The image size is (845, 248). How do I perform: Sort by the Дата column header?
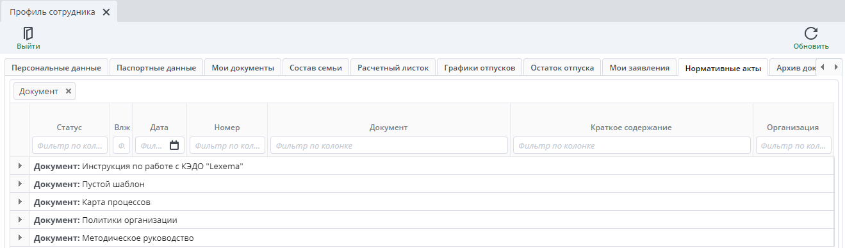click(160, 128)
